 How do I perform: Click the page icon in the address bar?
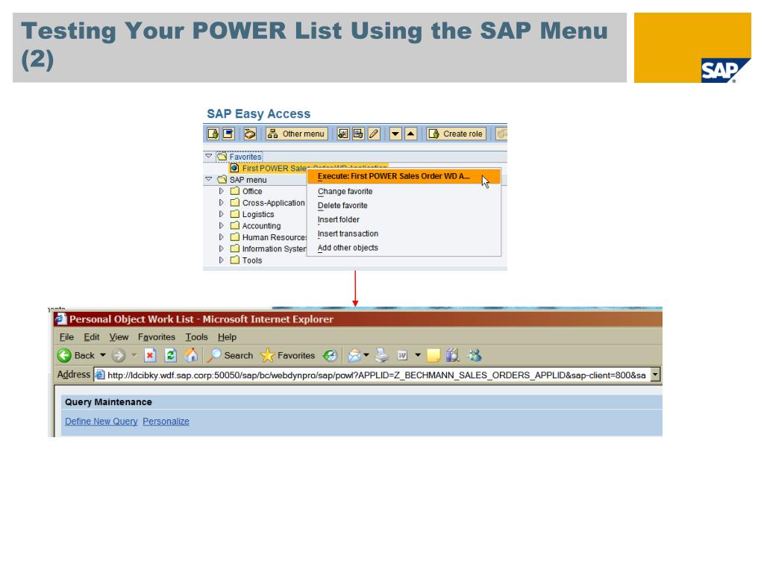(100, 375)
